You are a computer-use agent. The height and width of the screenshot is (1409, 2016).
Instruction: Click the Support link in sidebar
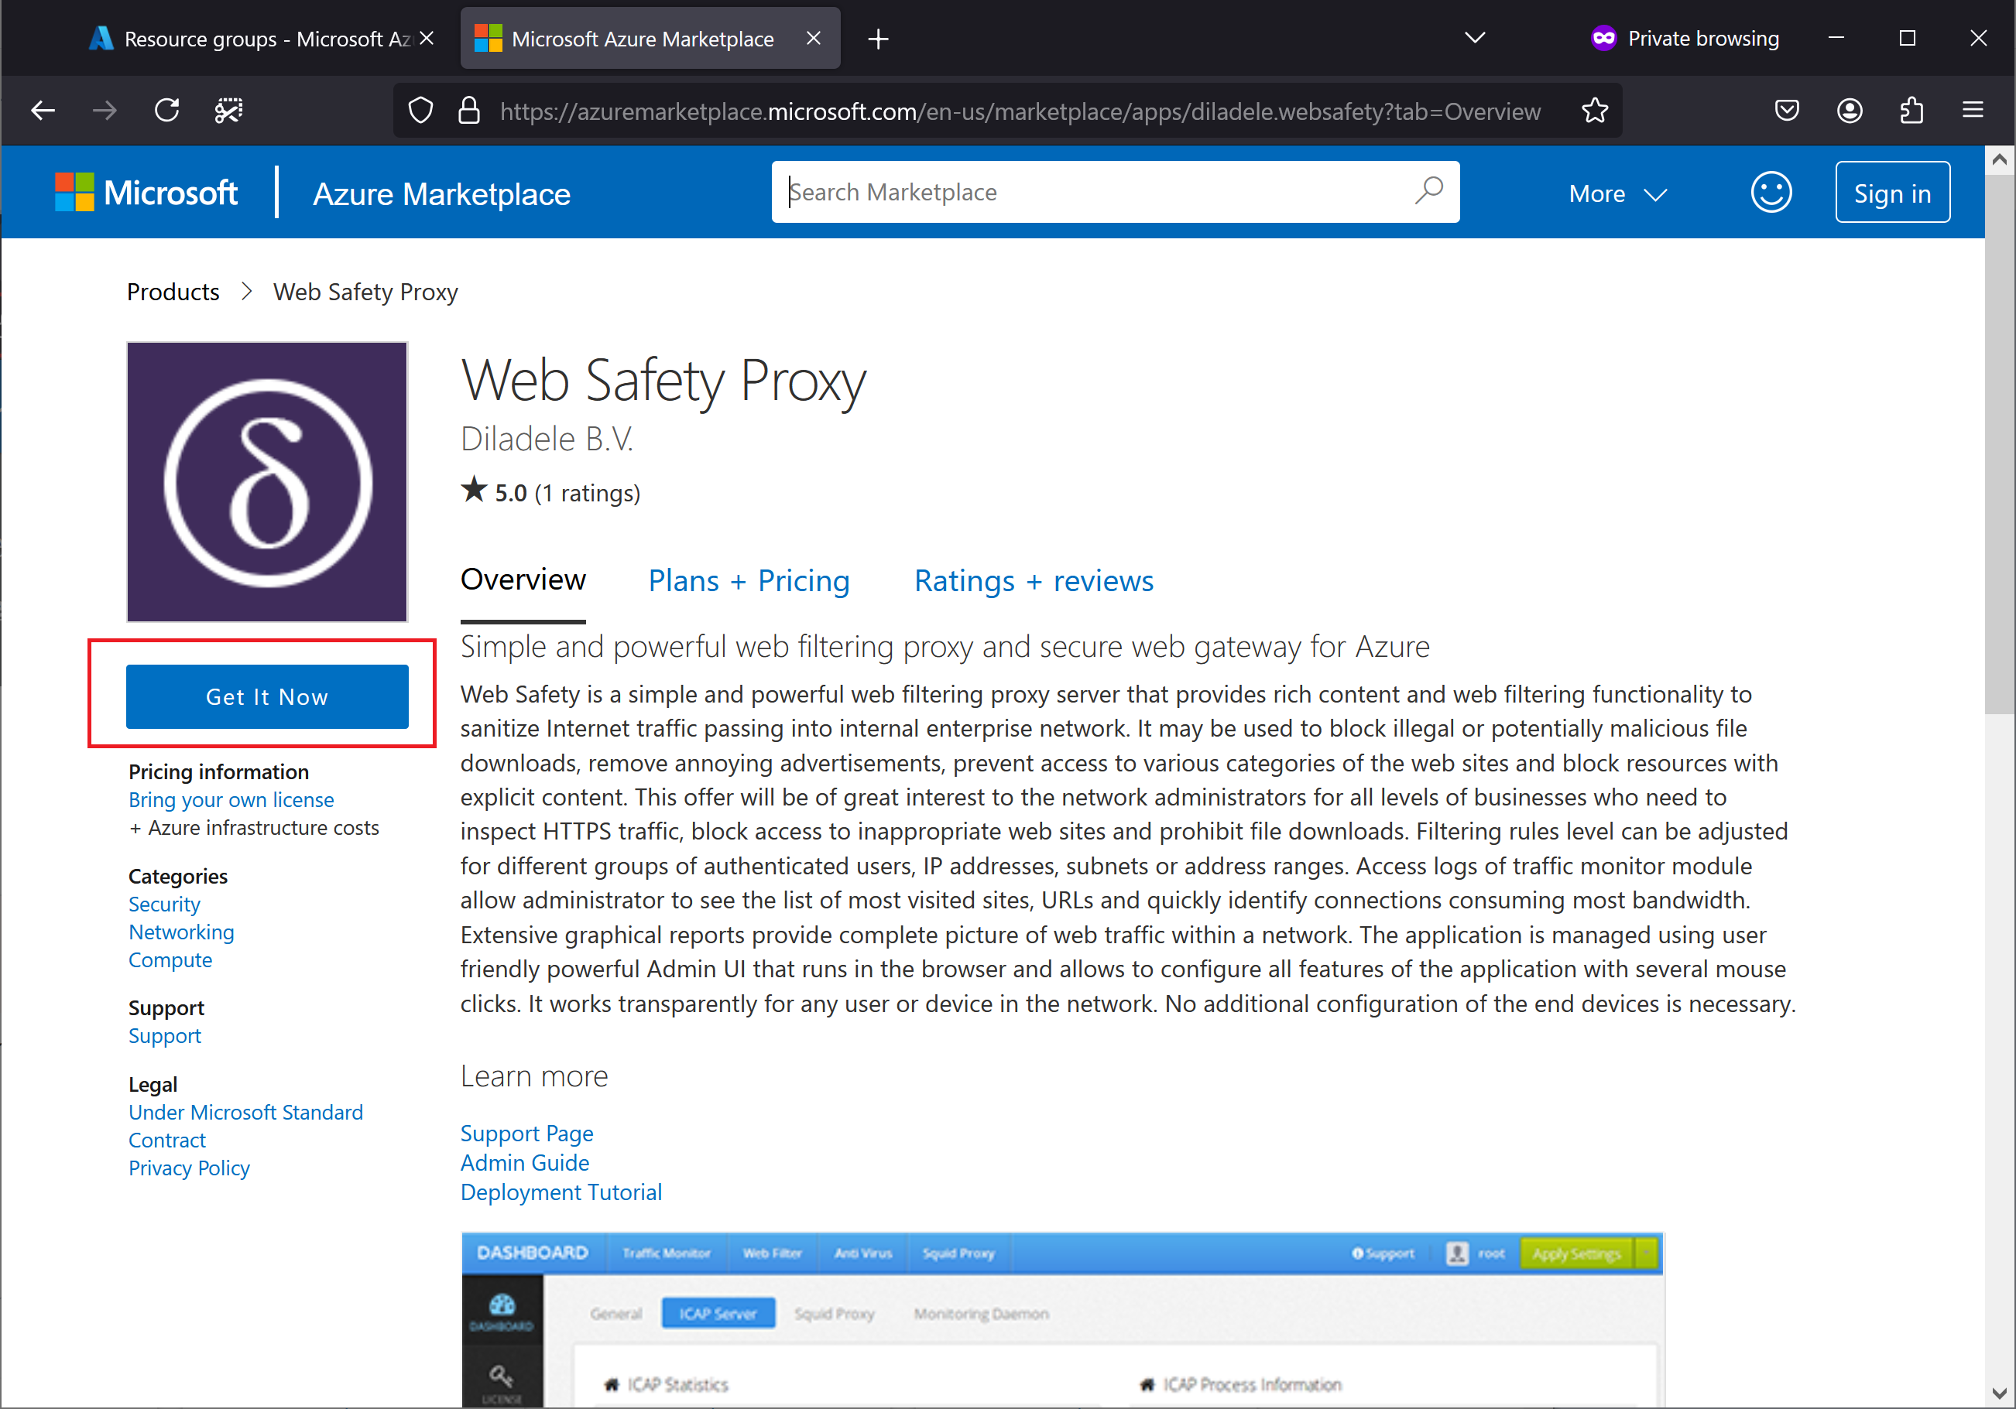pyautogui.click(x=164, y=1036)
